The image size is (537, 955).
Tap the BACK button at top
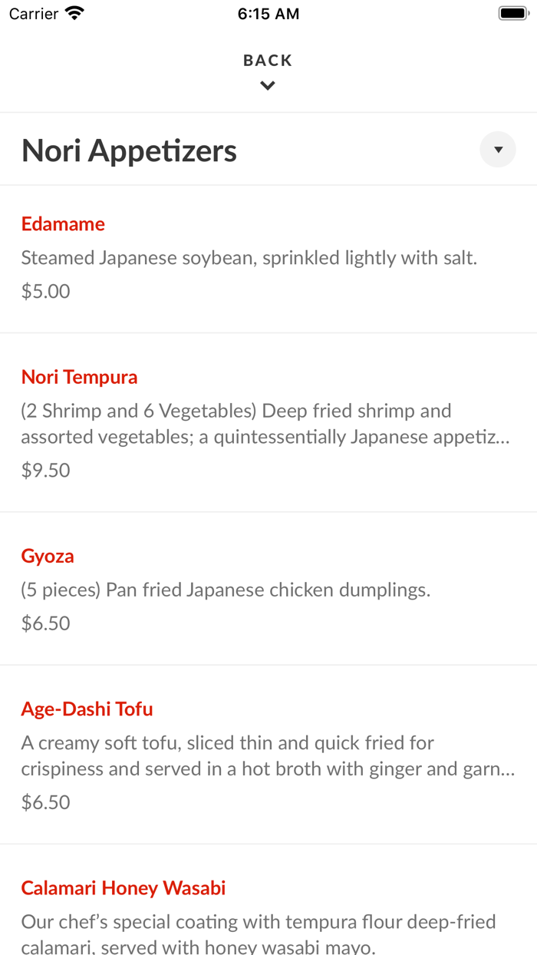[x=267, y=60]
